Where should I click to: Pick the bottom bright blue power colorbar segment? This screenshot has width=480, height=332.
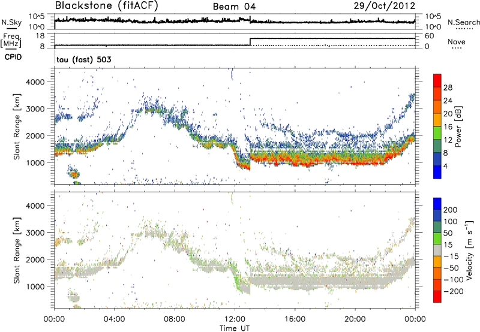coord(437,172)
